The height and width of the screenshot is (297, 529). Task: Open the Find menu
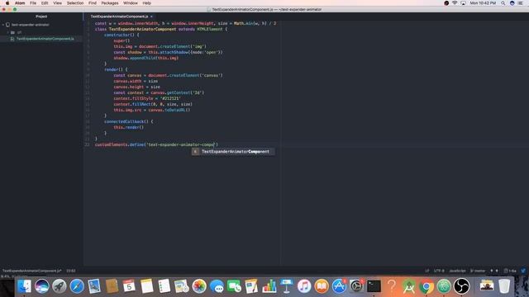(x=92, y=3)
